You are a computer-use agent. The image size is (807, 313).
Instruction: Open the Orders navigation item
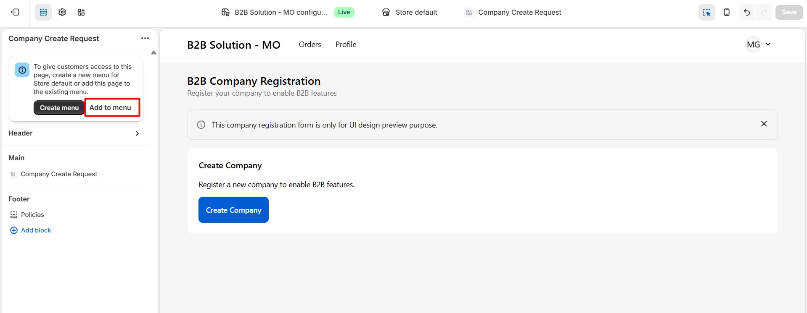point(310,44)
